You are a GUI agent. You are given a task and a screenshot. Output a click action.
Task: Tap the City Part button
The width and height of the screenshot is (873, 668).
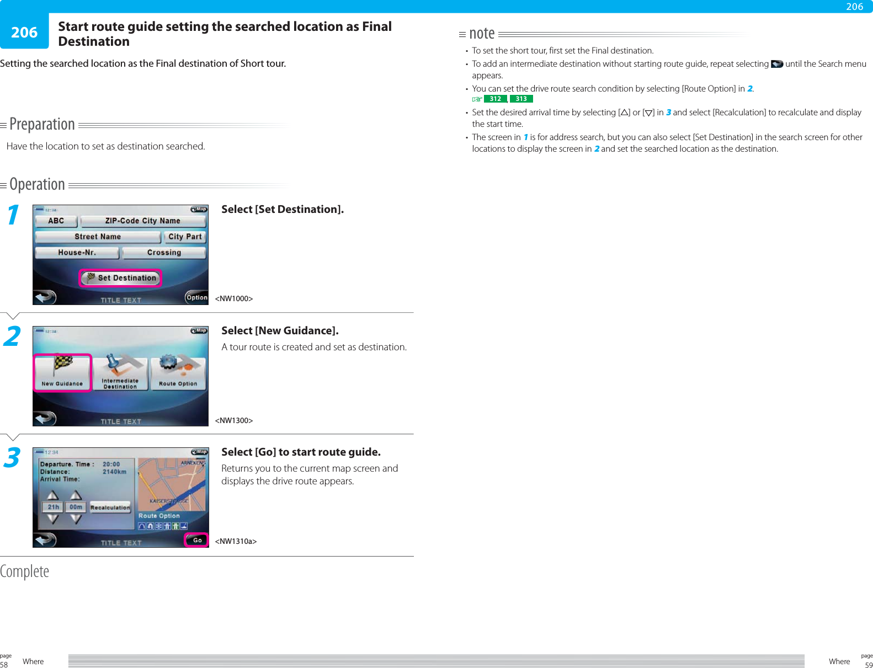(185, 237)
